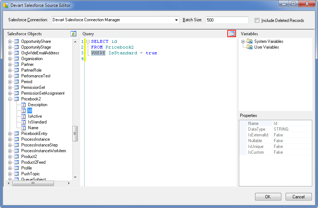Click the PricebookEntry table icon
Viewport: 318px width, 208px height.
pos(17,134)
